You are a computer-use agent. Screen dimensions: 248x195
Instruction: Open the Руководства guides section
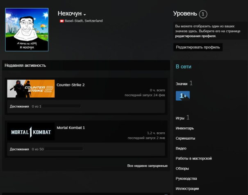(187, 179)
